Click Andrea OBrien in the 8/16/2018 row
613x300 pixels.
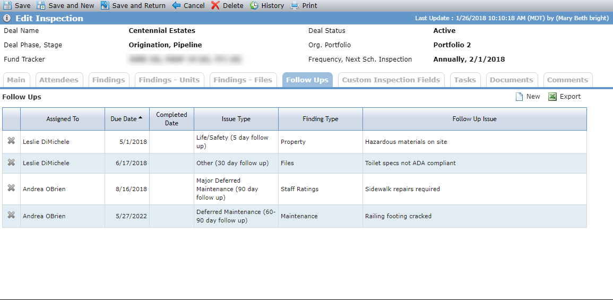(x=44, y=189)
